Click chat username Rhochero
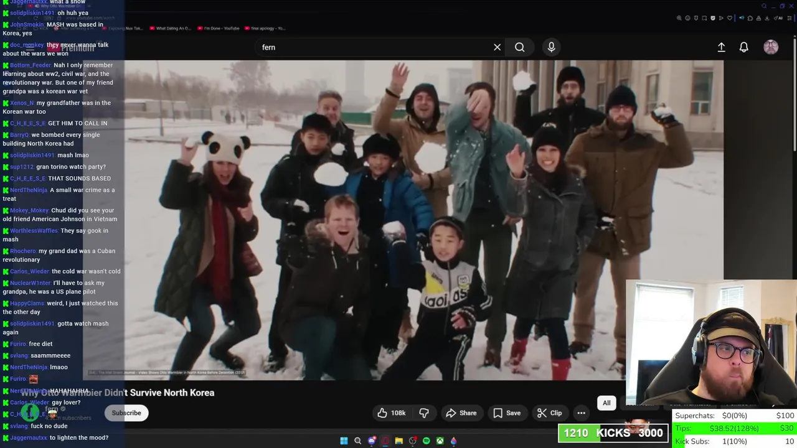This screenshot has height=448, width=797. pos(23,251)
